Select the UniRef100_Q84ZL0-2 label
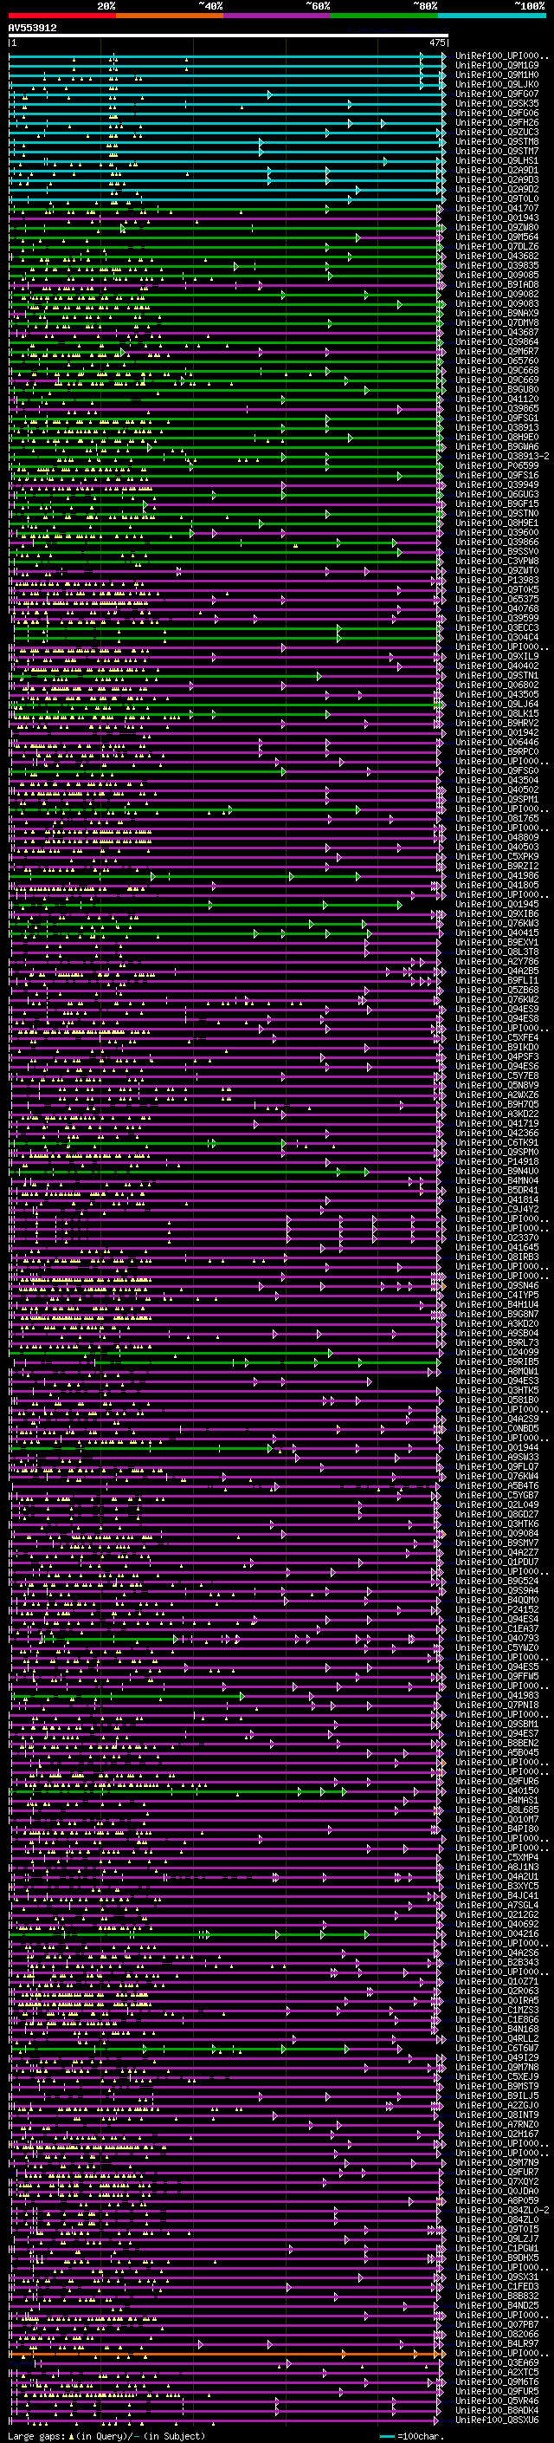Image resolution: width=554 pixels, height=2443 pixels. [x=502, y=2212]
